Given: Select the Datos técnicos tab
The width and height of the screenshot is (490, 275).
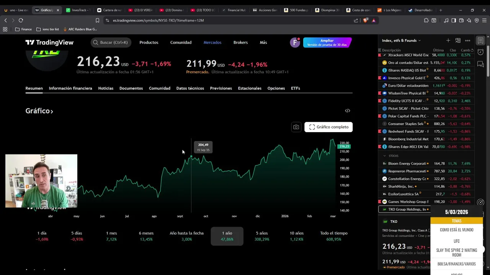Looking at the screenshot, I should (190, 88).
